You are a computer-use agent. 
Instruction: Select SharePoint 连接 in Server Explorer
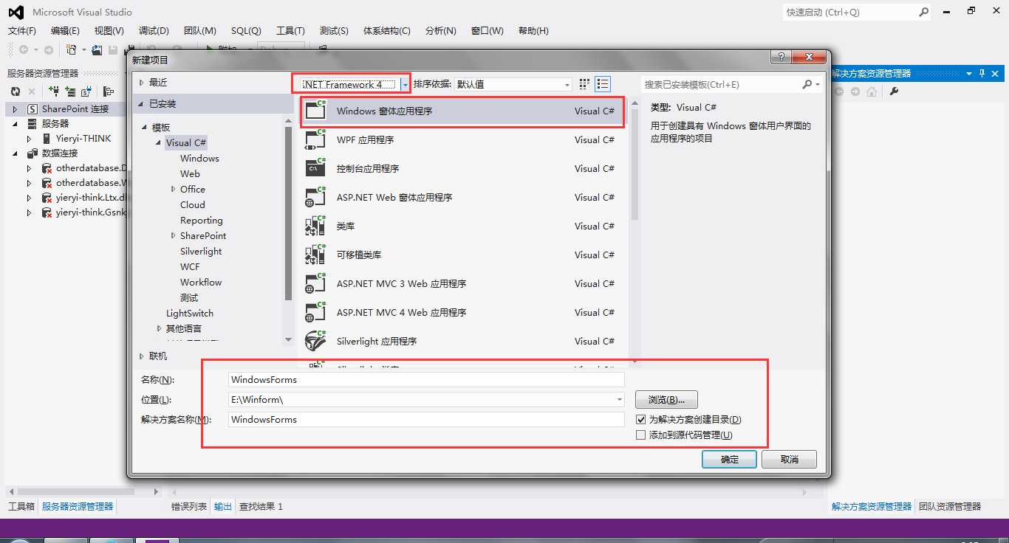(x=75, y=108)
